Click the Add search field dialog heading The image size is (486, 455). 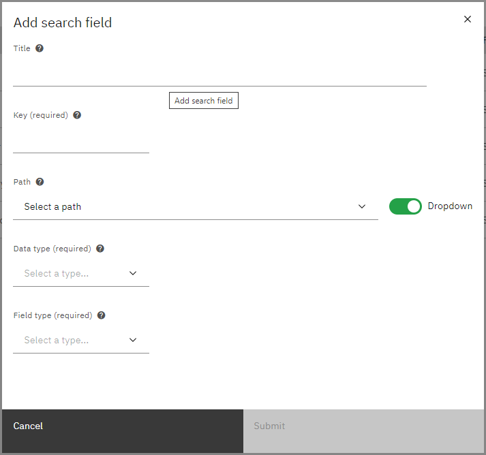63,22
